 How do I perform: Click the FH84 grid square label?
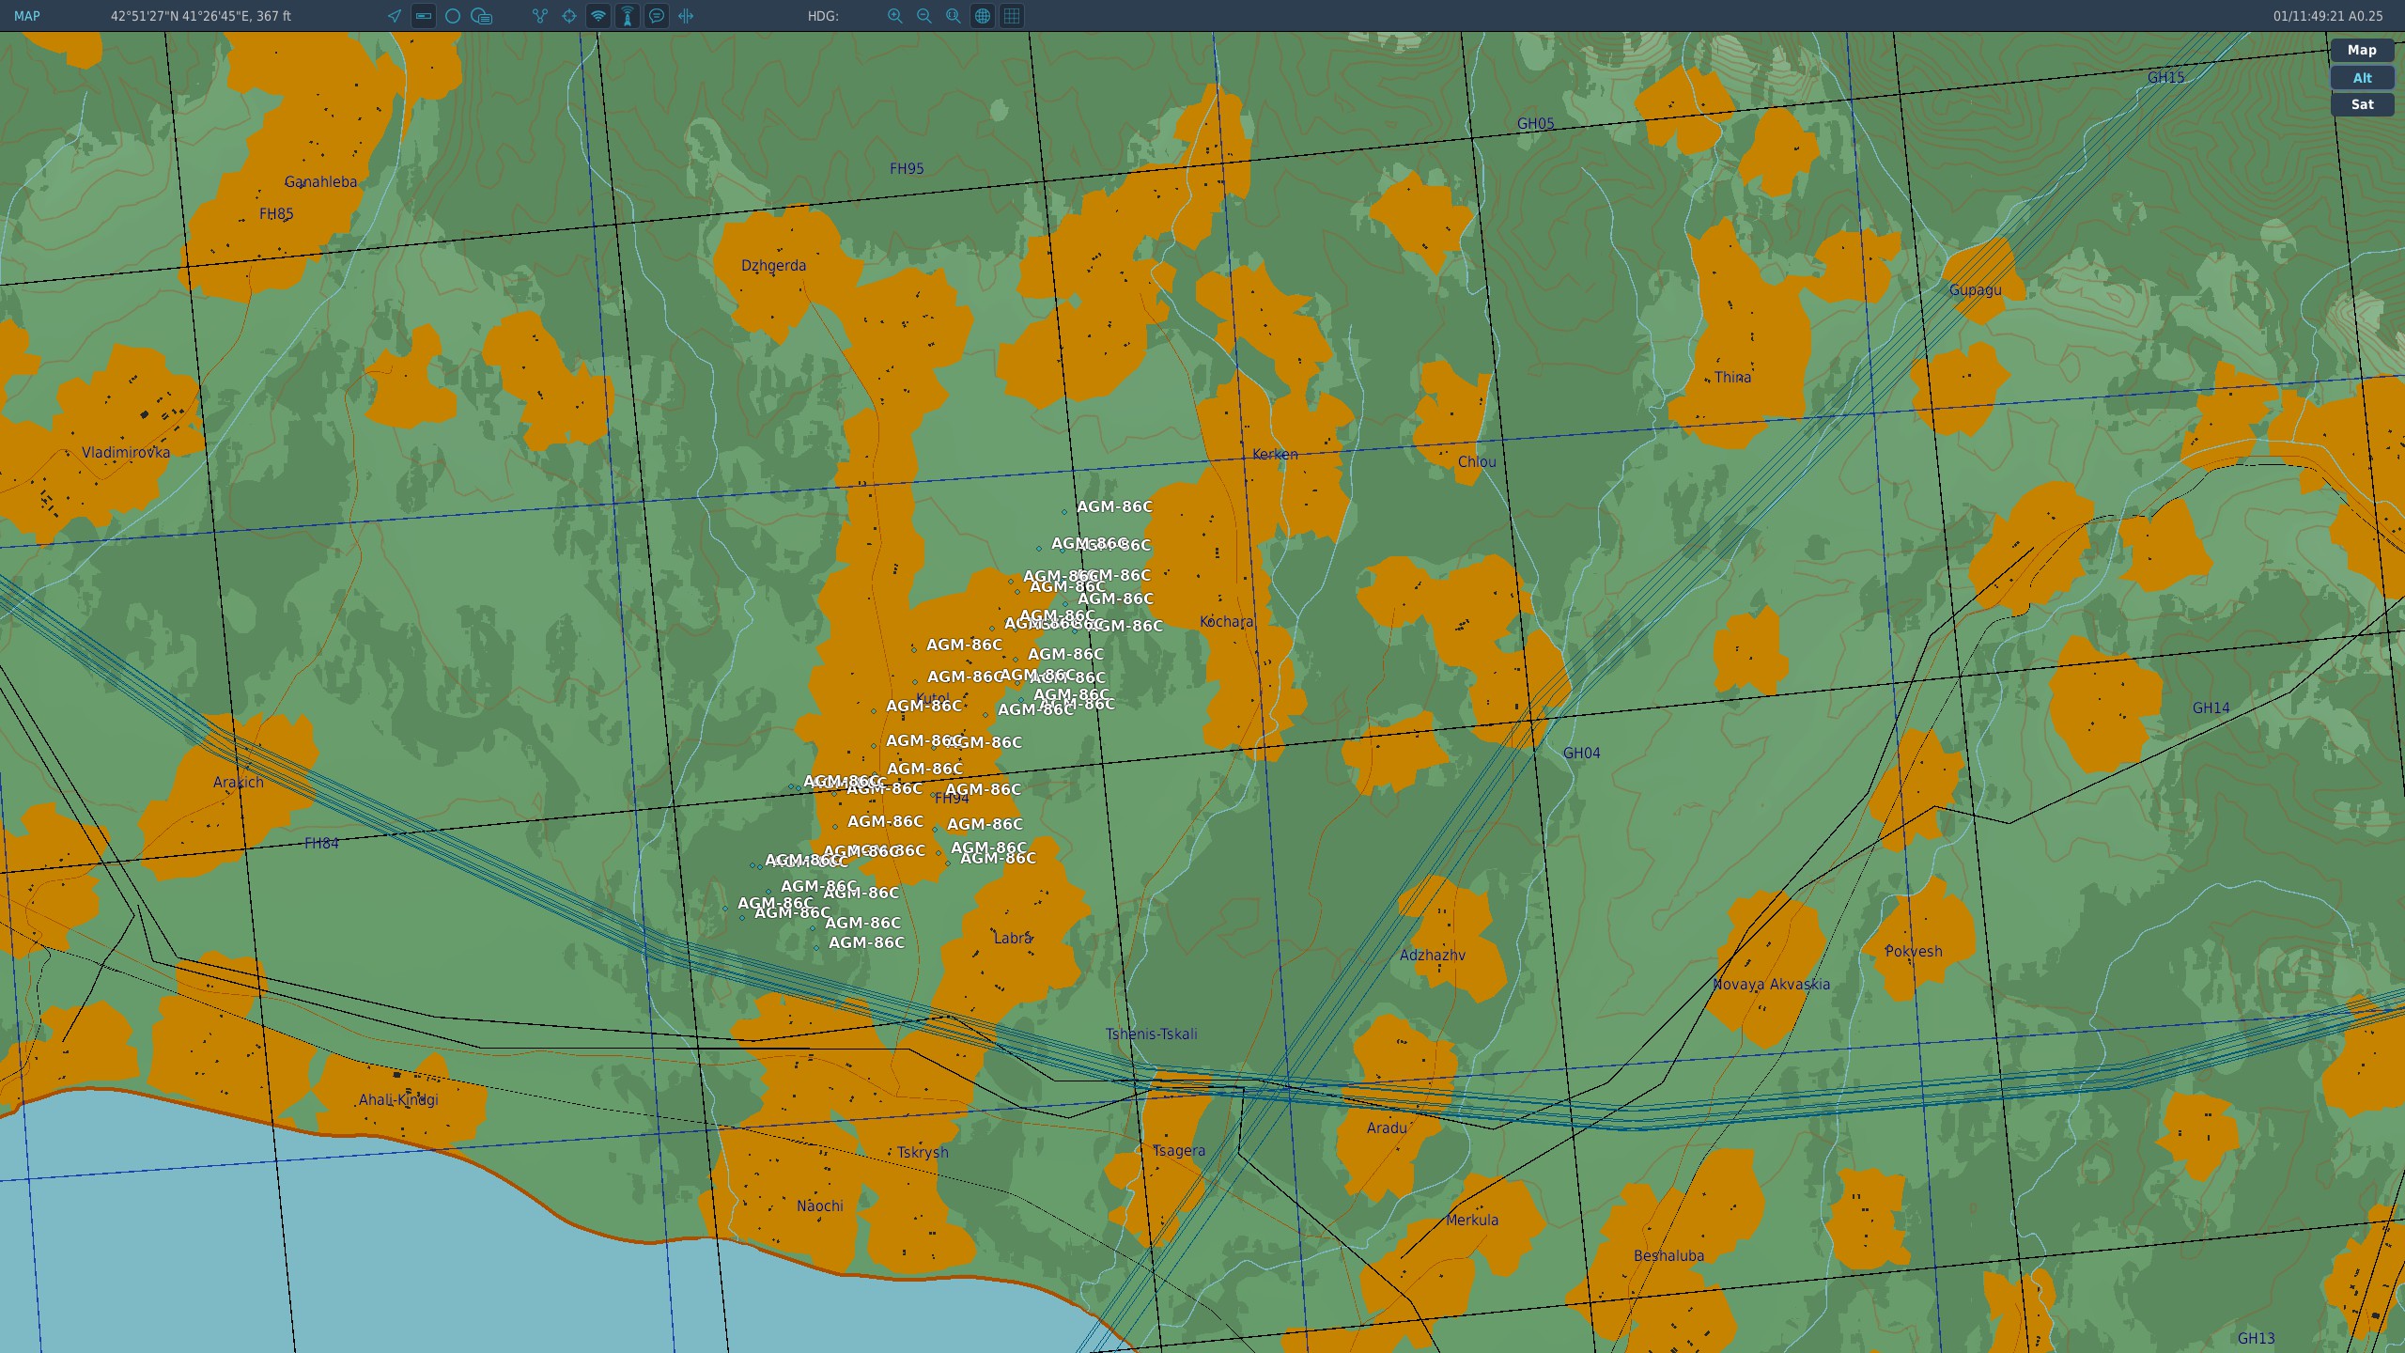[x=321, y=844]
